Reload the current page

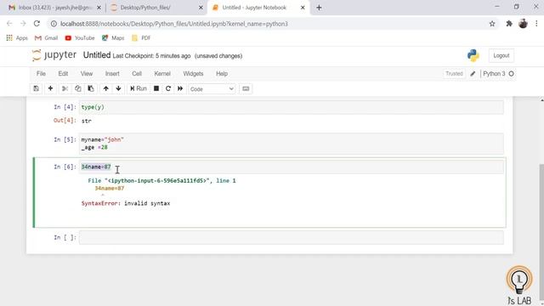click(x=37, y=24)
